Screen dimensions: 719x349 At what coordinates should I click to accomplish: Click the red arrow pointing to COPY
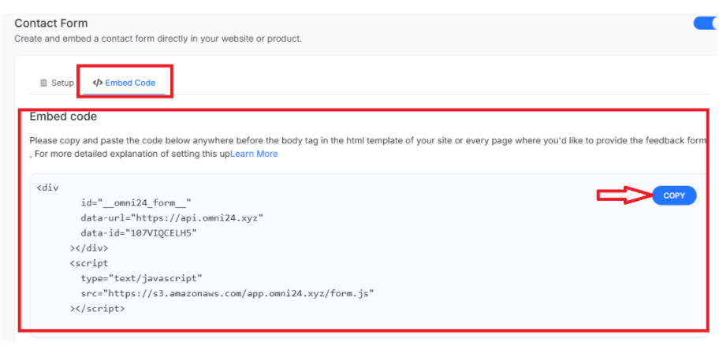[x=624, y=195]
